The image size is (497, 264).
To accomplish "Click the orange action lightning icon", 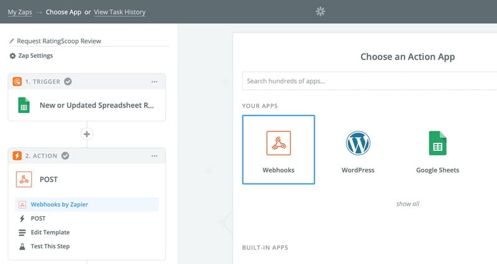I will [17, 156].
